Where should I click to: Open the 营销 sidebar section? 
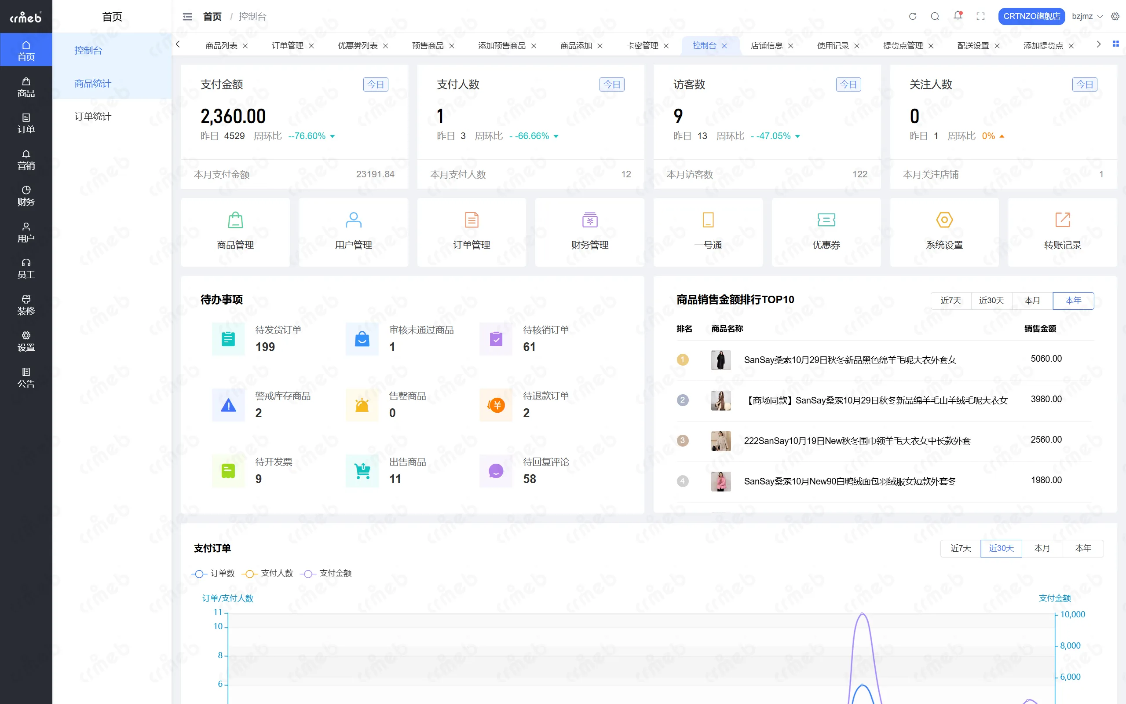pos(26,160)
